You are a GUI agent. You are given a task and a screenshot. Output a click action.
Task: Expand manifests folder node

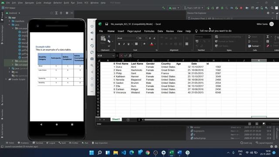tap(10, 21)
